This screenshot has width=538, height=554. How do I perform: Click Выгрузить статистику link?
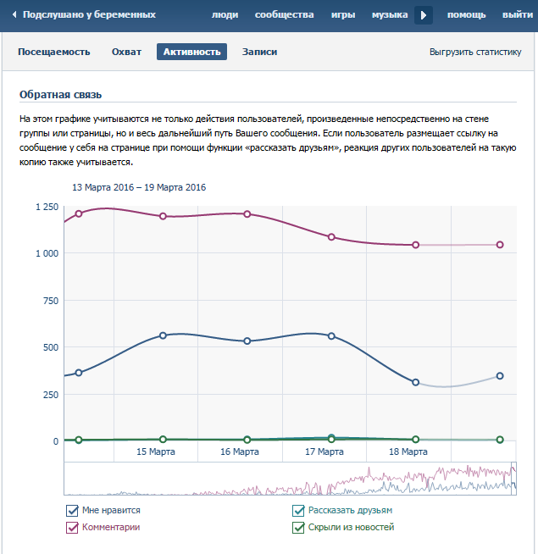pos(474,52)
